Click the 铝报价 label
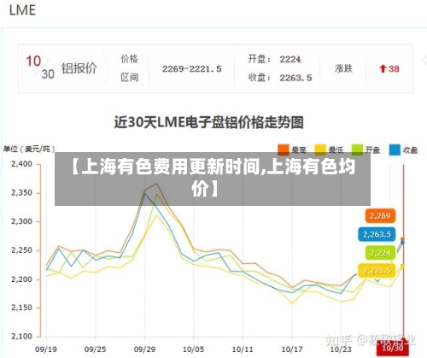 (x=79, y=68)
